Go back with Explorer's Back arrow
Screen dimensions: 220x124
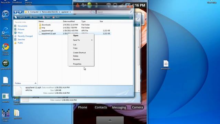15,12
